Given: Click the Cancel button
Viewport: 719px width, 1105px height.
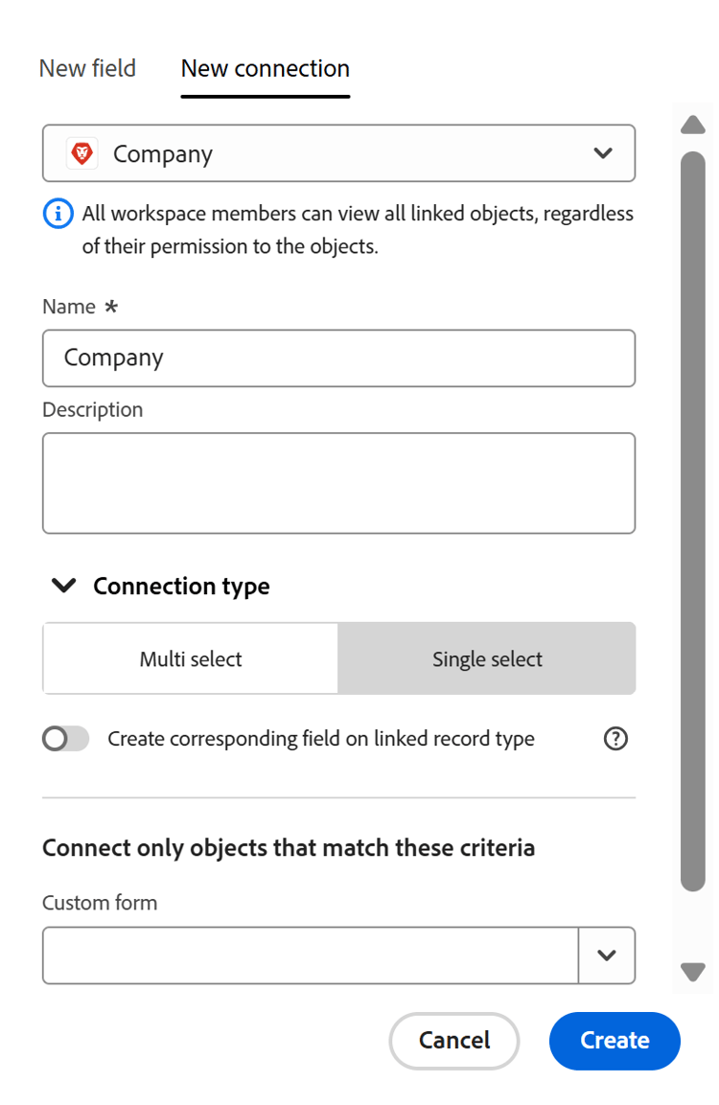Looking at the screenshot, I should [453, 1041].
